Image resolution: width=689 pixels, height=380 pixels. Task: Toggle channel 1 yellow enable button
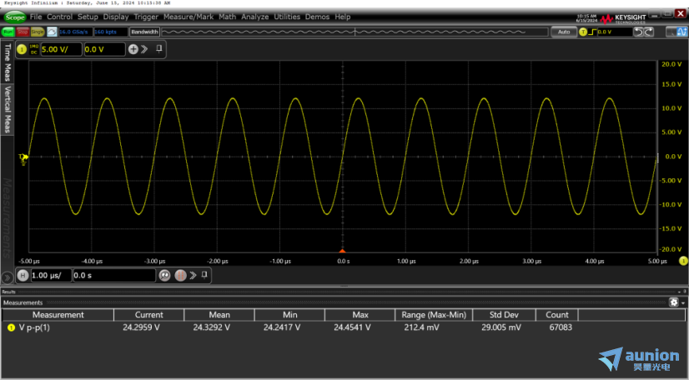pos(22,50)
